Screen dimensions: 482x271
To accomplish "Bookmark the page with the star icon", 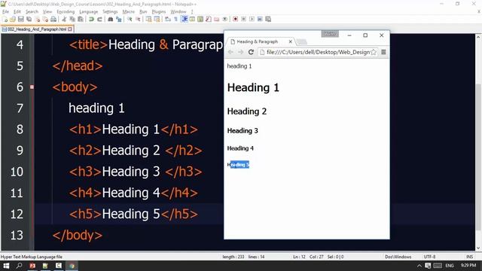I will pos(374,52).
